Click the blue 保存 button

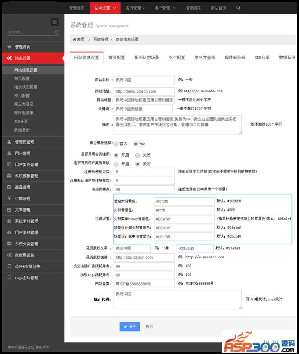point(130,327)
